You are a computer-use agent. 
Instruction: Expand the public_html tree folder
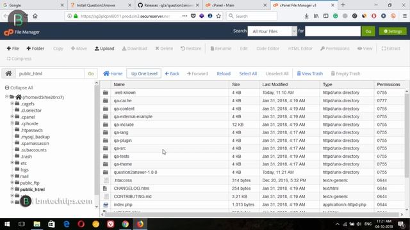(x=12, y=189)
